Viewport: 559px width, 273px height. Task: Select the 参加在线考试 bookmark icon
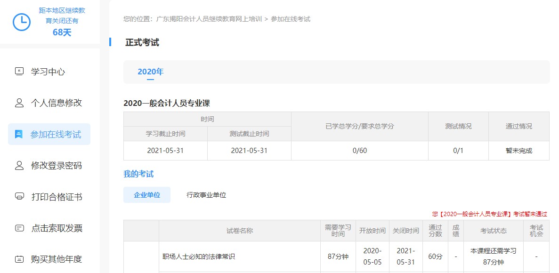[19, 134]
